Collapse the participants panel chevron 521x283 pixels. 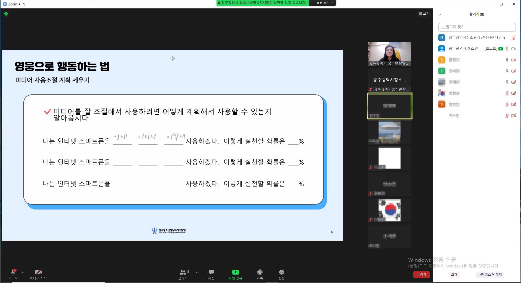(440, 15)
